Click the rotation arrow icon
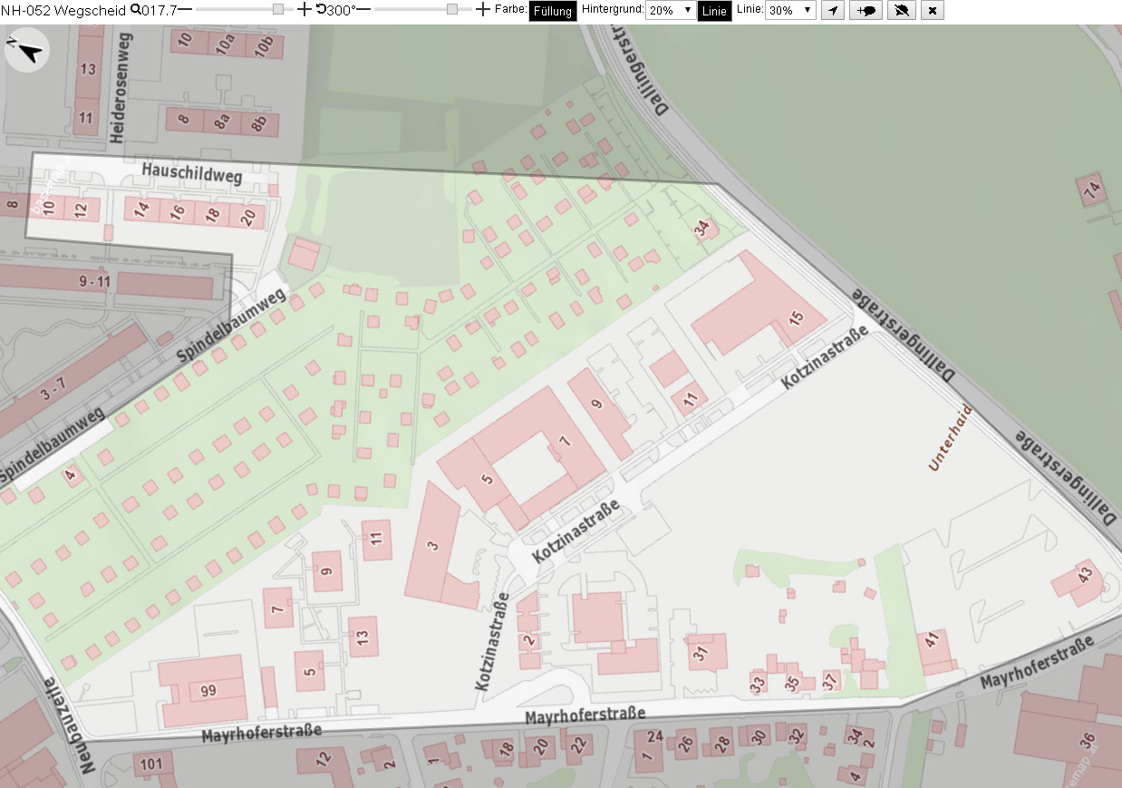 pos(321,10)
